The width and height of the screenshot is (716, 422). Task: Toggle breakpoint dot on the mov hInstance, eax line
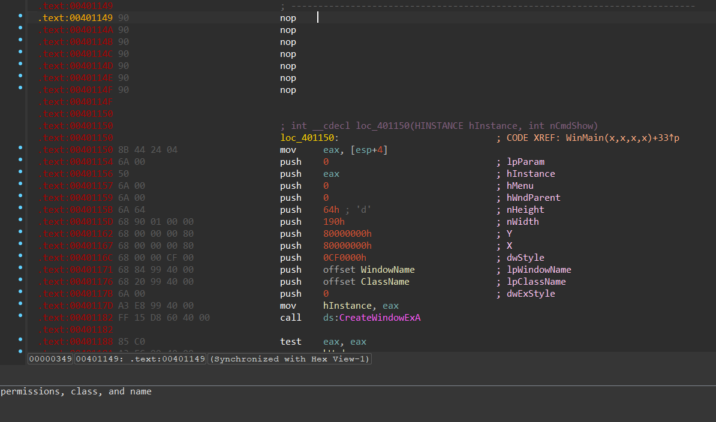20,303
